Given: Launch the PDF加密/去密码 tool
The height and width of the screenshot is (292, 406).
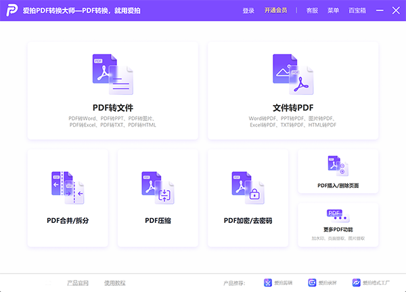Looking at the screenshot, I should 248,198.
